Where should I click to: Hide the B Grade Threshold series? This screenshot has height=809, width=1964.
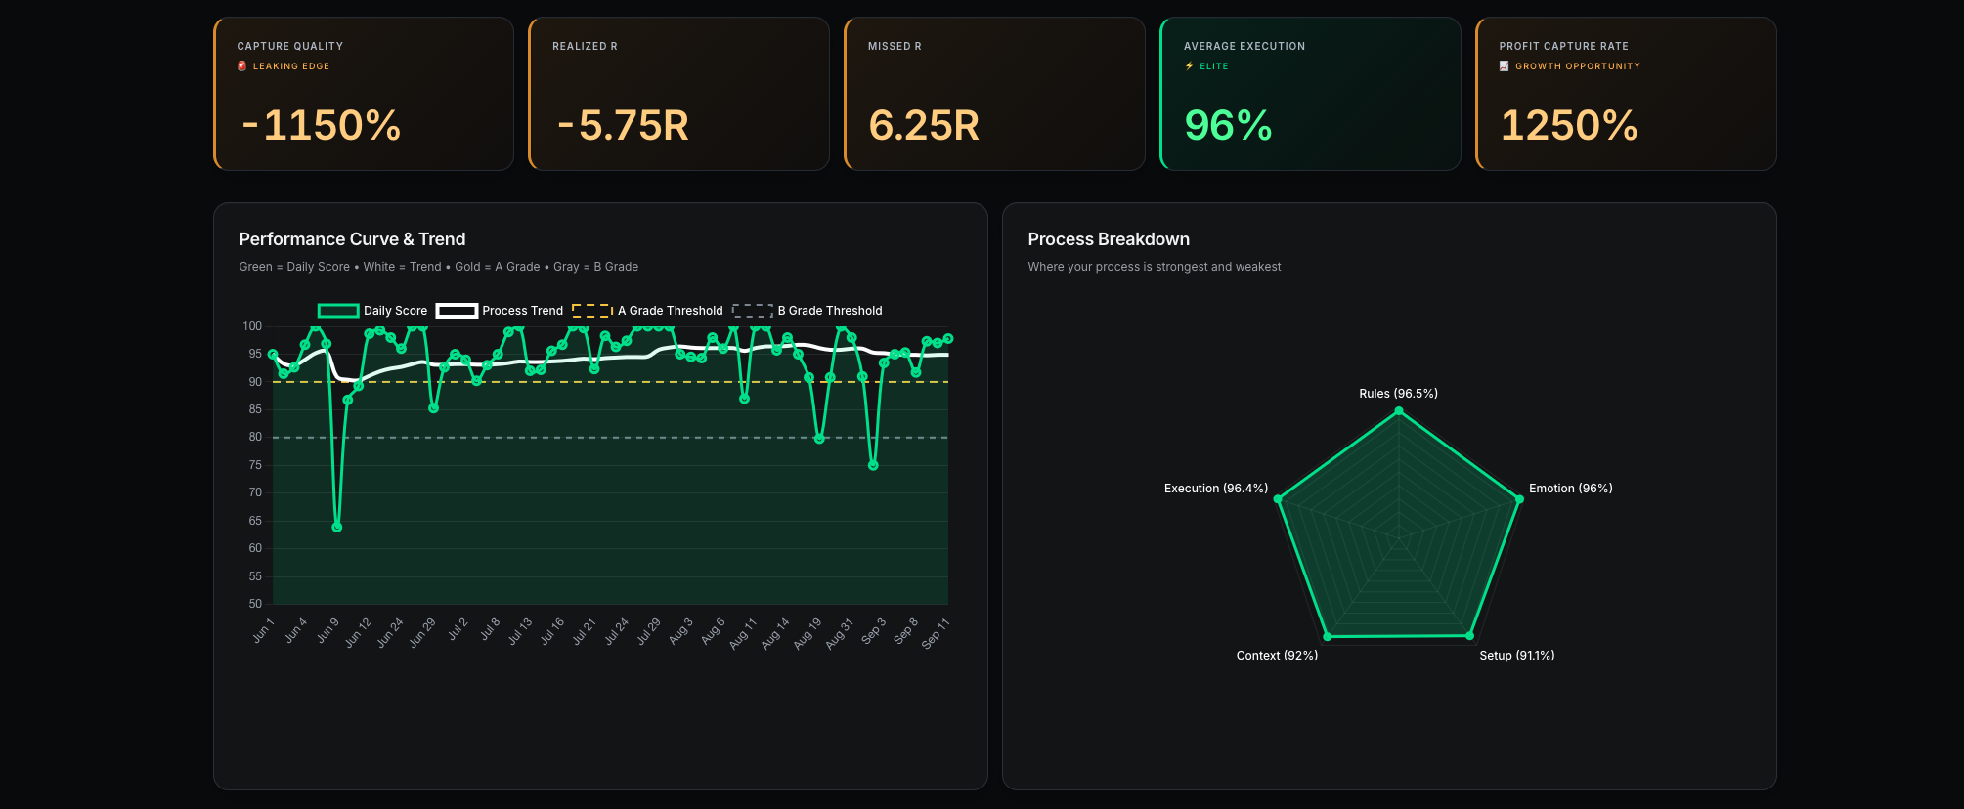tap(807, 311)
